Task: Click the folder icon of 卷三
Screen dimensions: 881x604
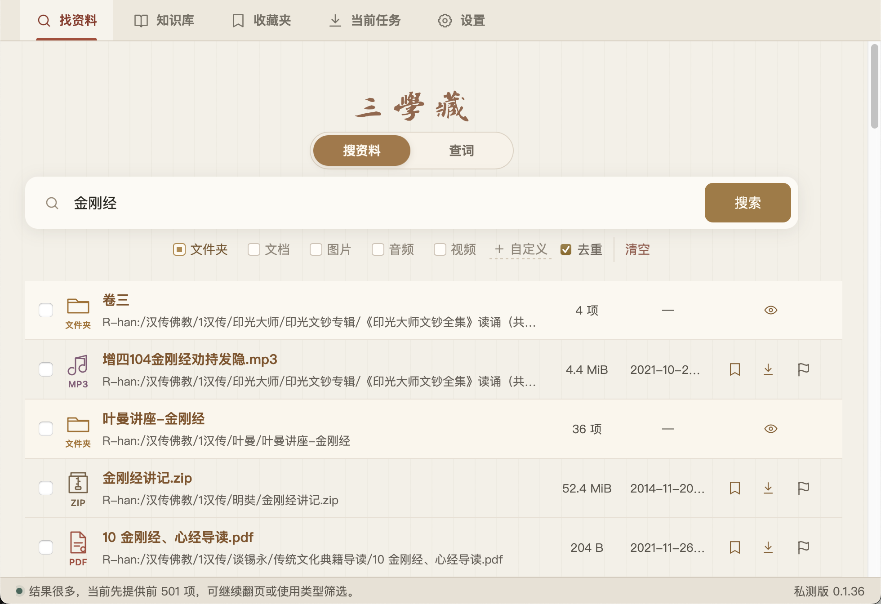Action: coord(78,306)
